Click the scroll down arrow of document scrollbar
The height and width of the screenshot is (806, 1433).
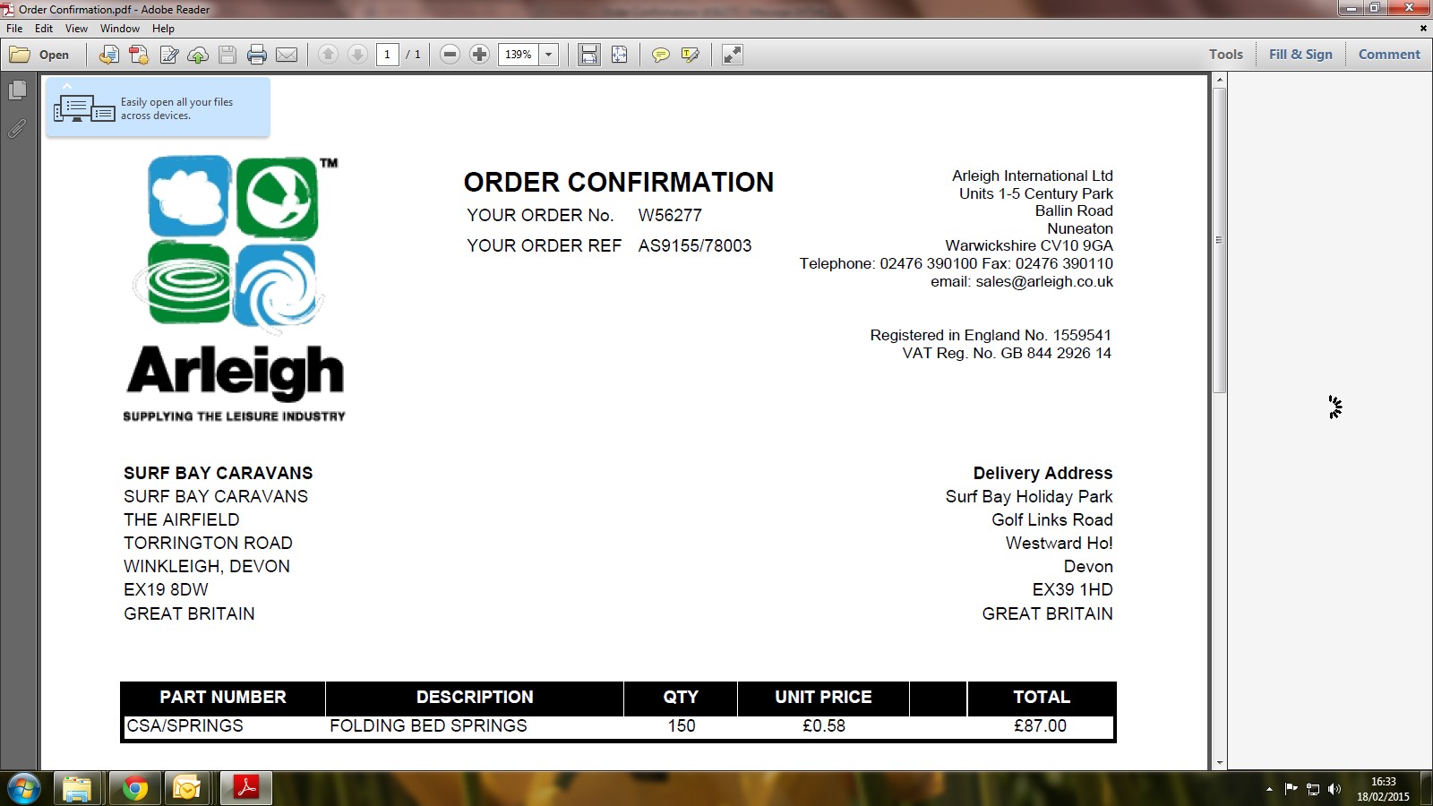tap(1219, 763)
